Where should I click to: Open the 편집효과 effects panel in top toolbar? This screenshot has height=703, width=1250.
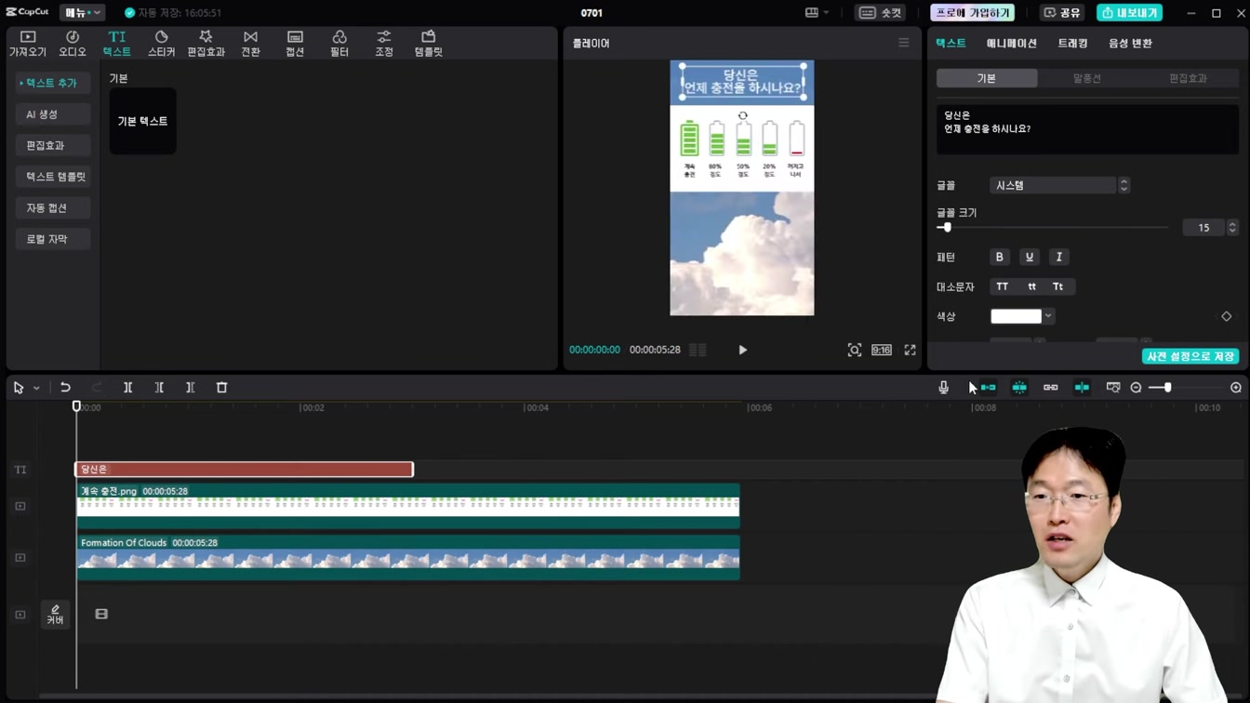(206, 44)
